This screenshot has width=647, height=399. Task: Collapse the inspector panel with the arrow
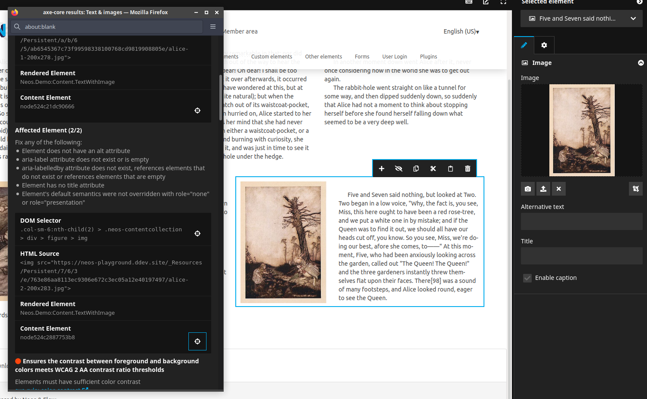(x=640, y=2)
